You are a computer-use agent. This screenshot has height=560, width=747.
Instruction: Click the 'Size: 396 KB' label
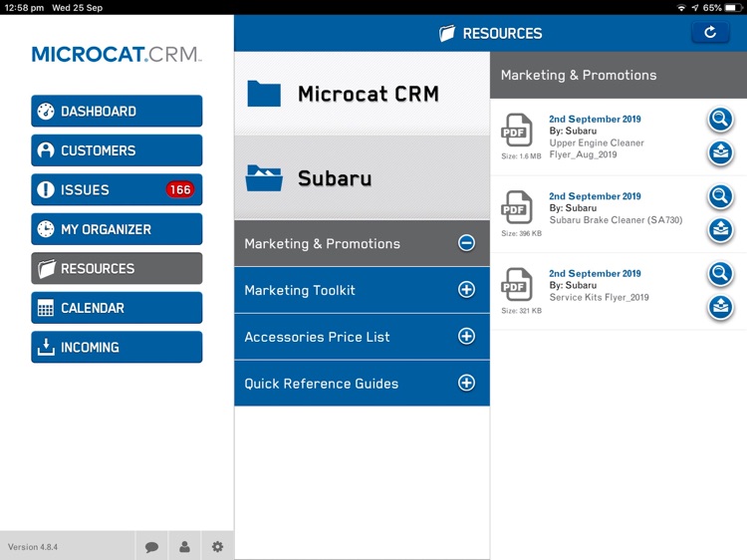pyautogui.click(x=521, y=233)
